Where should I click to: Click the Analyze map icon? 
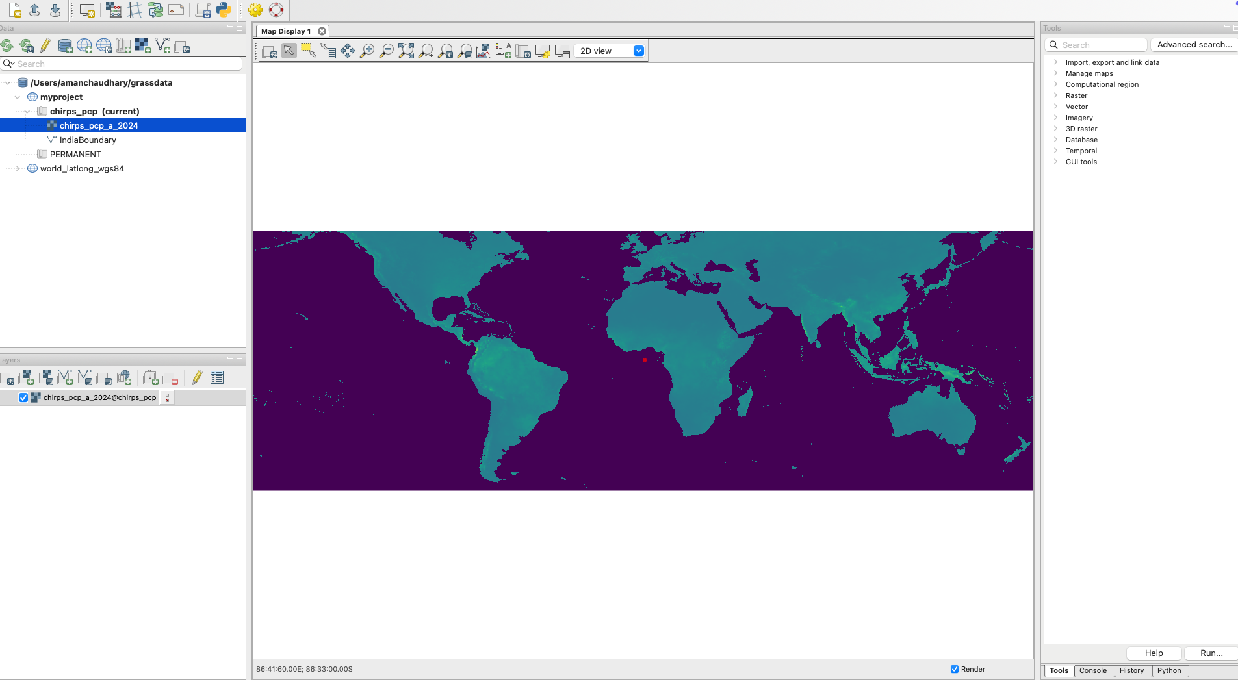pyautogui.click(x=484, y=51)
